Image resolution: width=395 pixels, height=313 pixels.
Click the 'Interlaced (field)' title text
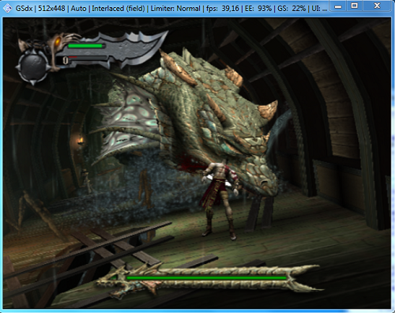(x=118, y=9)
